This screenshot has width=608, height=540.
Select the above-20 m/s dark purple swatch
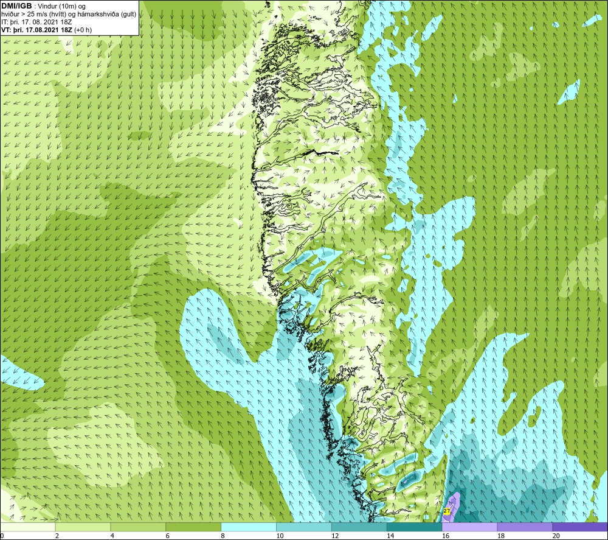coord(580,527)
